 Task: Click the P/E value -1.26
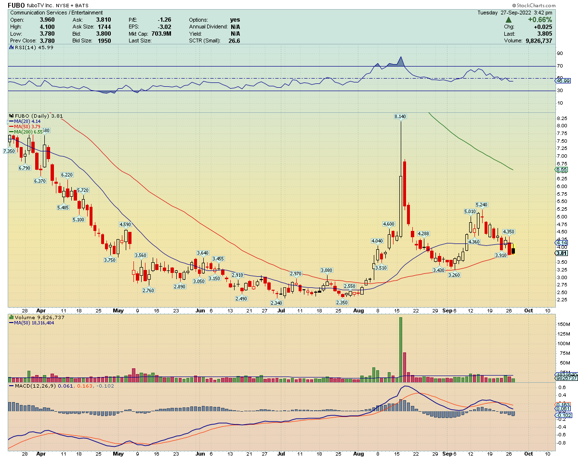[x=164, y=20]
